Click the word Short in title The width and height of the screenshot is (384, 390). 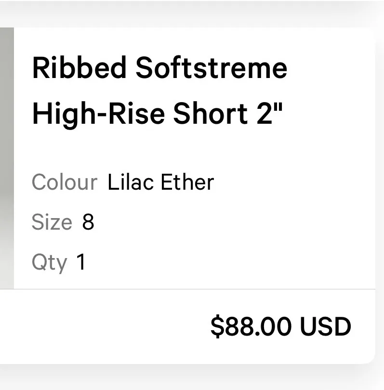(211, 114)
